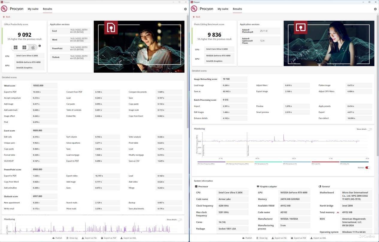Select the Apple platform icon in score panel

pyautogui.click(x=33, y=47)
